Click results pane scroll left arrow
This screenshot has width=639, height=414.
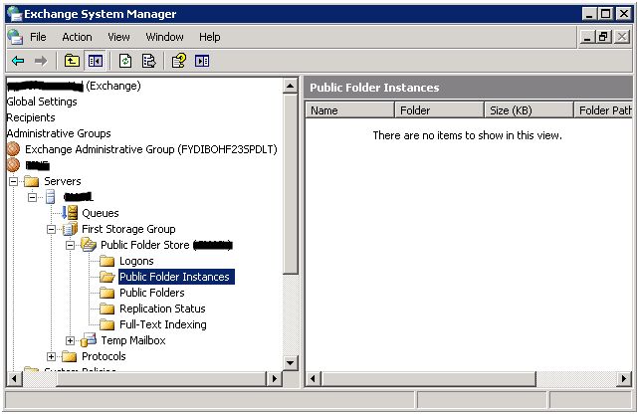(x=313, y=379)
